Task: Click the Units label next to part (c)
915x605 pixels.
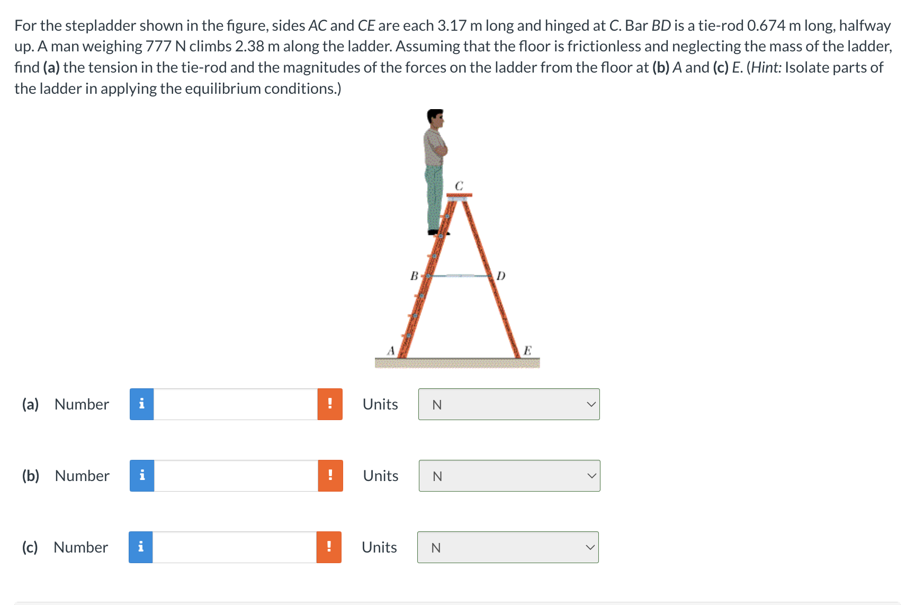Action: (379, 547)
